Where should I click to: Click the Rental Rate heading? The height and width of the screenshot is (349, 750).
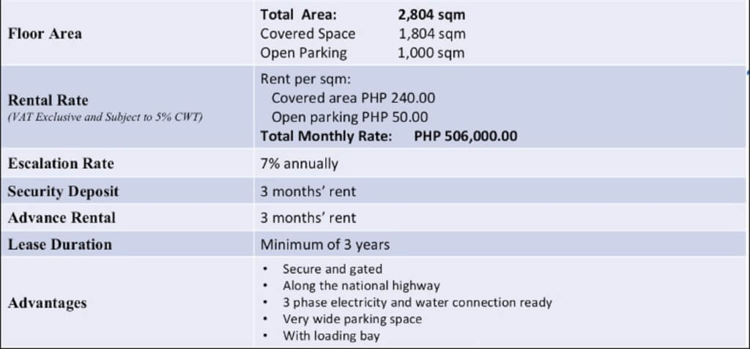48,100
